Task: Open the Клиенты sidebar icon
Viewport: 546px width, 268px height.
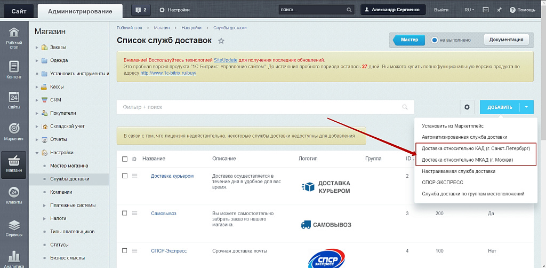Action: (14, 195)
